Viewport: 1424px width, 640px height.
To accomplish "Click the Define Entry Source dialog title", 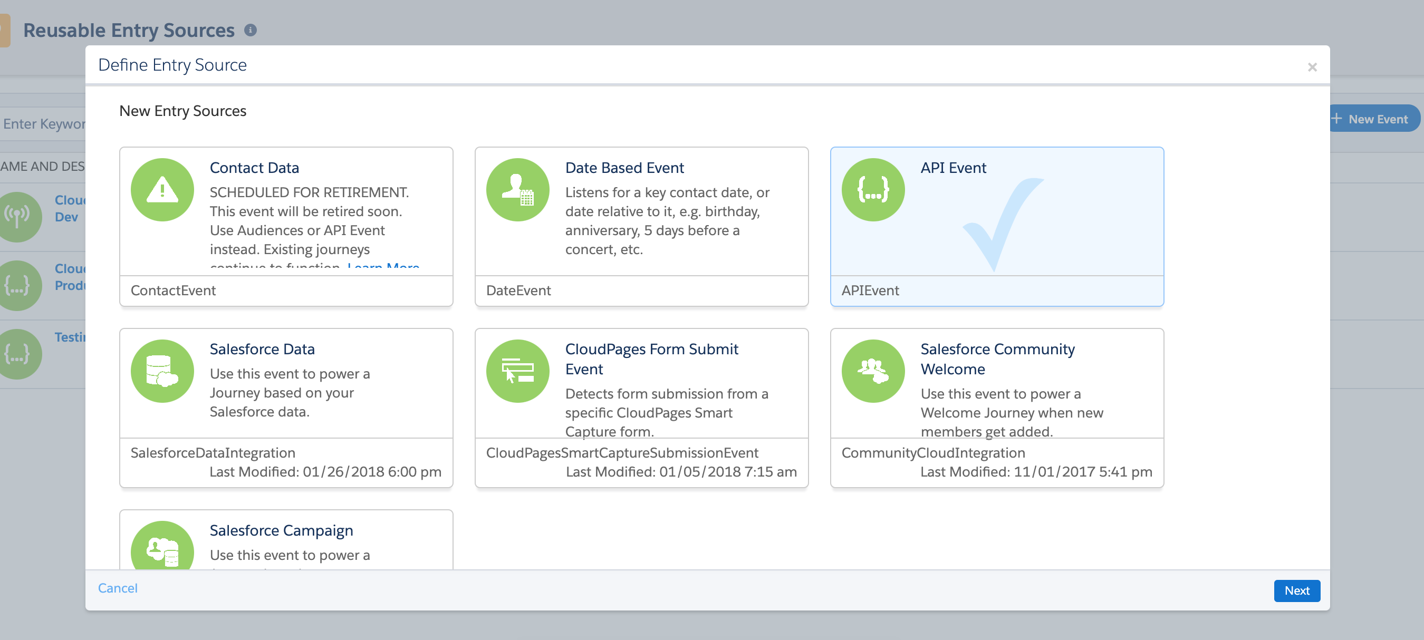I will click(x=172, y=65).
